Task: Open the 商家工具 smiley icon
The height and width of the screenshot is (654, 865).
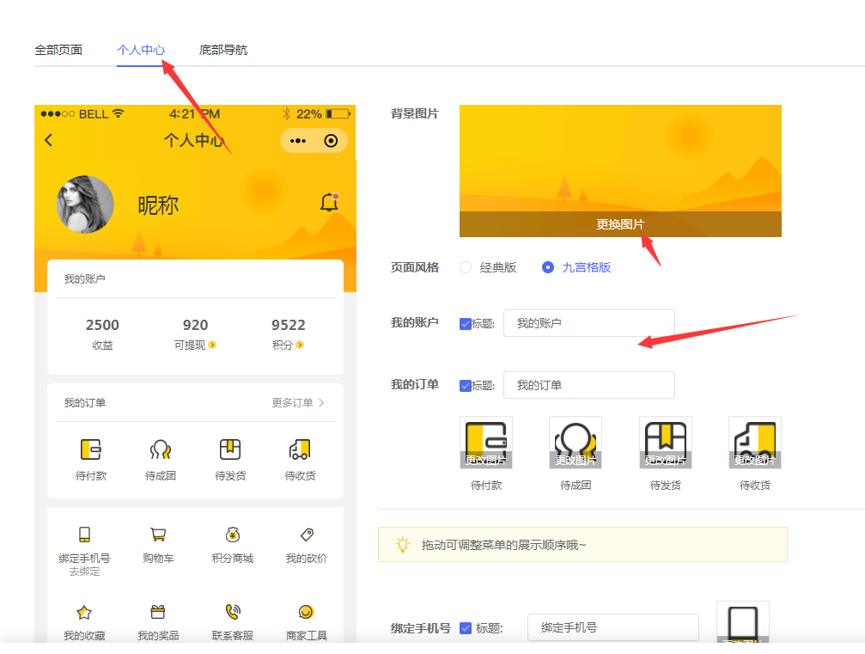Action: point(306,612)
